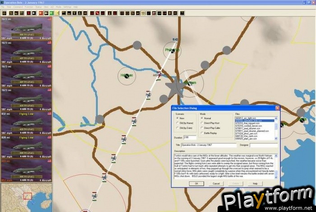Click the Duration input field

pos(190,138)
